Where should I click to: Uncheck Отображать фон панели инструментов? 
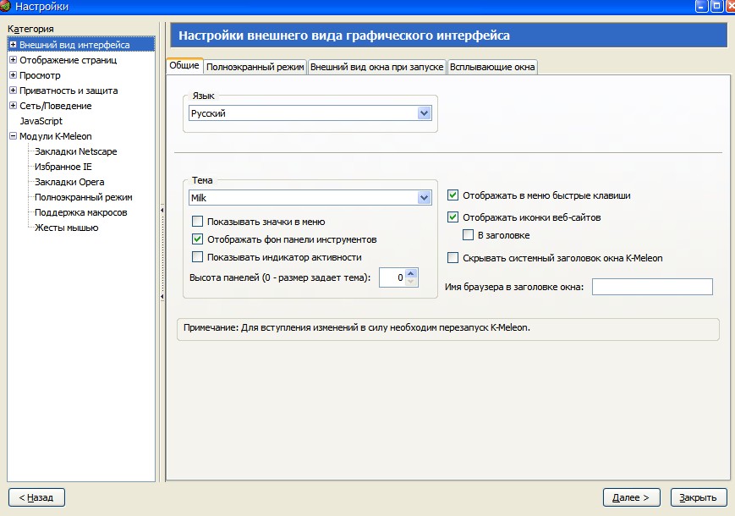[x=198, y=239]
